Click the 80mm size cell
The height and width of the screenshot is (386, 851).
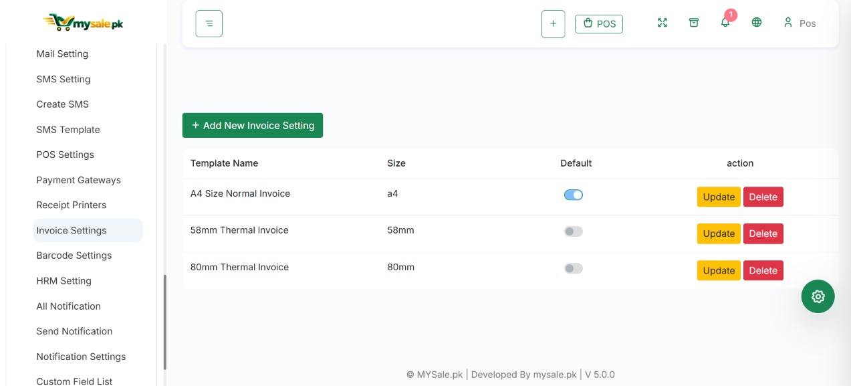400,267
